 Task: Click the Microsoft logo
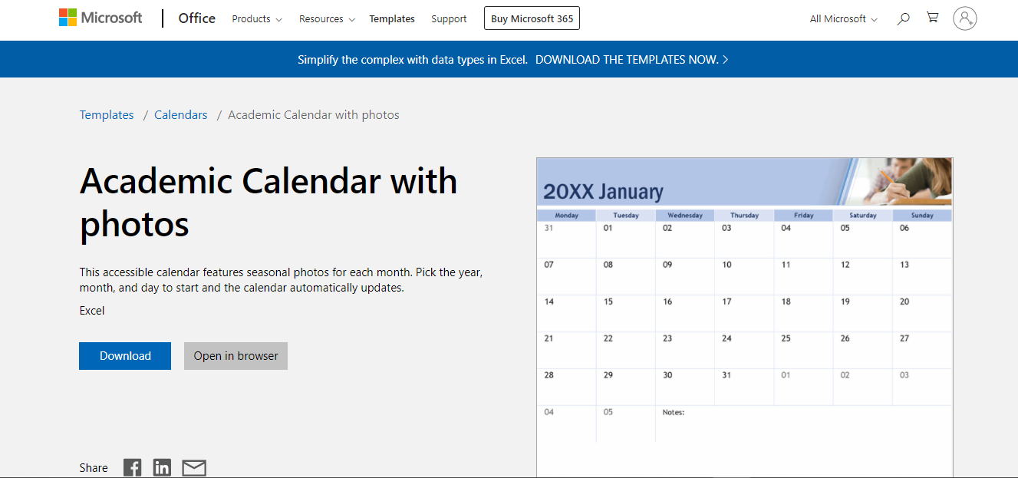(100, 18)
